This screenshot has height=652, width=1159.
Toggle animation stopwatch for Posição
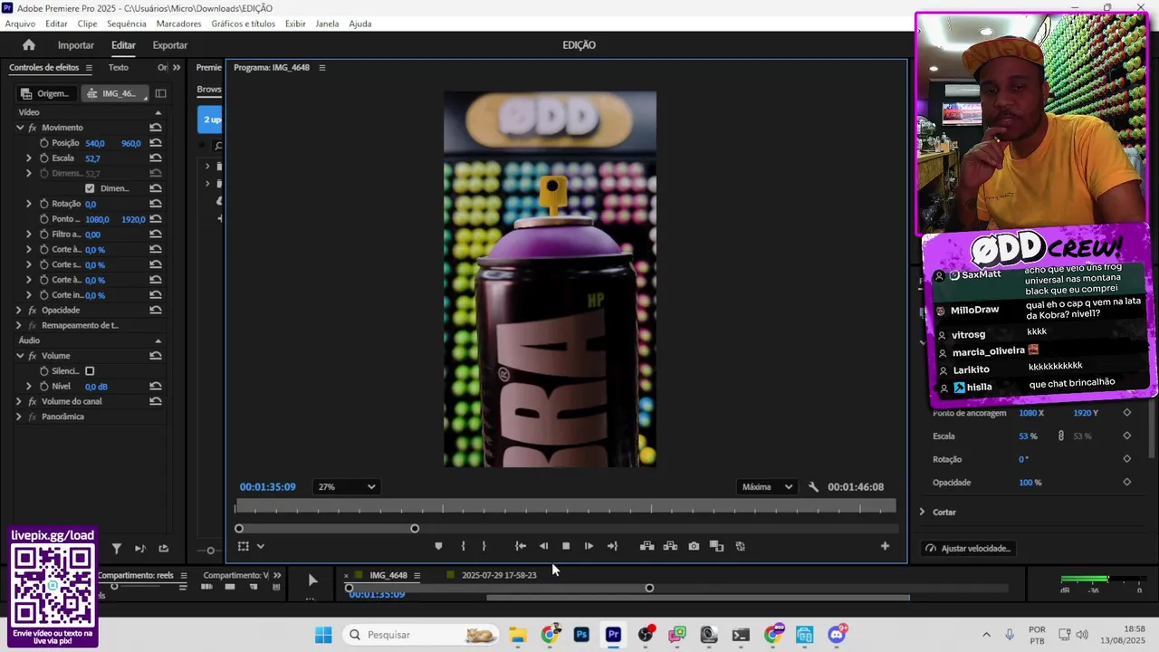[44, 143]
